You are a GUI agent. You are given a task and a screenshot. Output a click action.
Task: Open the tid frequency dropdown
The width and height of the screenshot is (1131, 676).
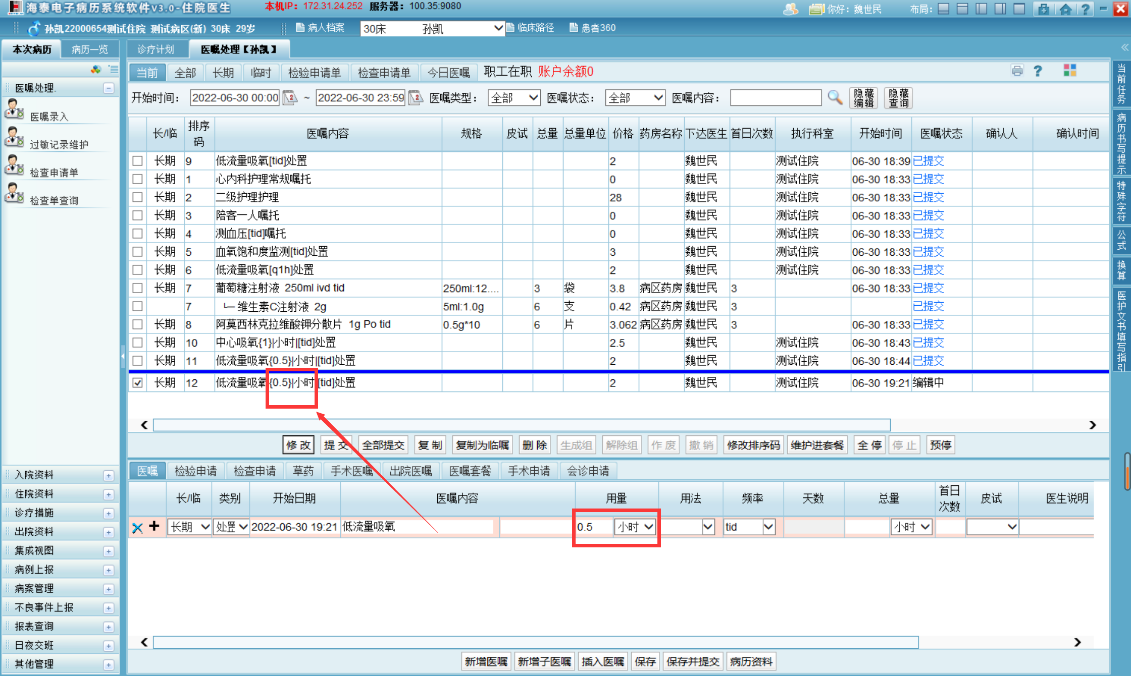[x=768, y=527]
